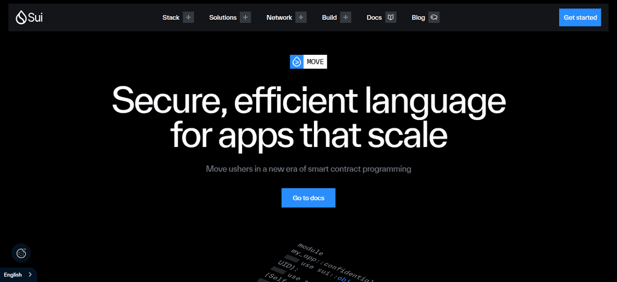617x282 pixels.
Task: Open the Solutions navigation item
Action: [223, 17]
